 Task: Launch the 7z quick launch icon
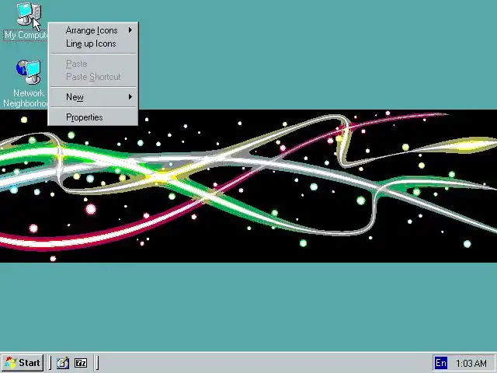pos(81,363)
